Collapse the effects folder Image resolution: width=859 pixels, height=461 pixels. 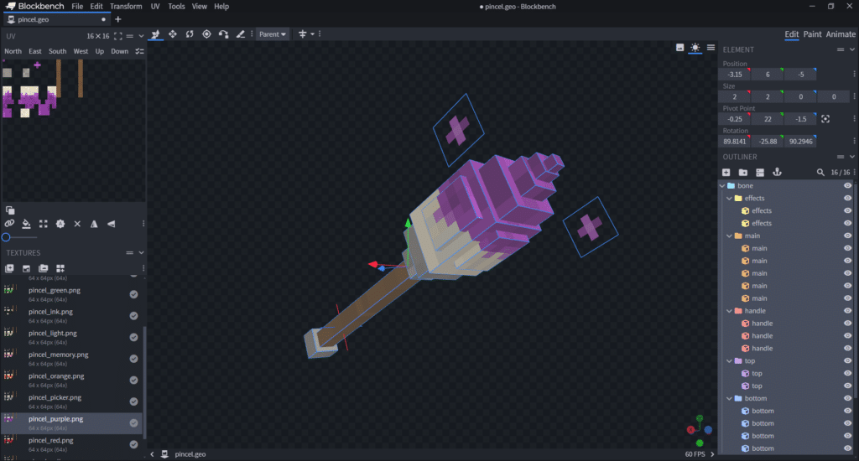click(729, 198)
